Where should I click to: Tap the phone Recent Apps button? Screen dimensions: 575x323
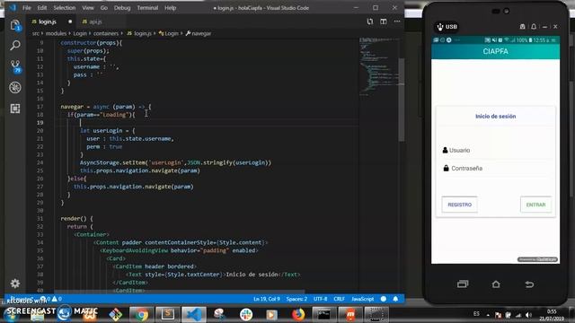click(463, 284)
